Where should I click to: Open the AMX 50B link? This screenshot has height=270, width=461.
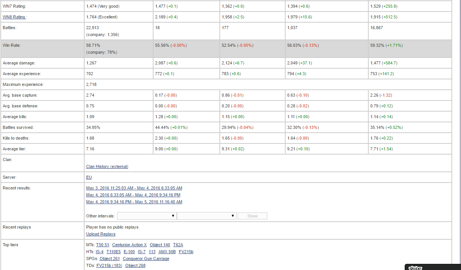tap(167, 252)
